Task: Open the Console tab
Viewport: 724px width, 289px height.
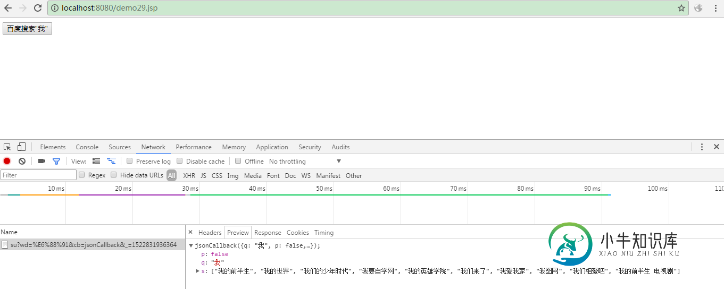Action: 87,147
